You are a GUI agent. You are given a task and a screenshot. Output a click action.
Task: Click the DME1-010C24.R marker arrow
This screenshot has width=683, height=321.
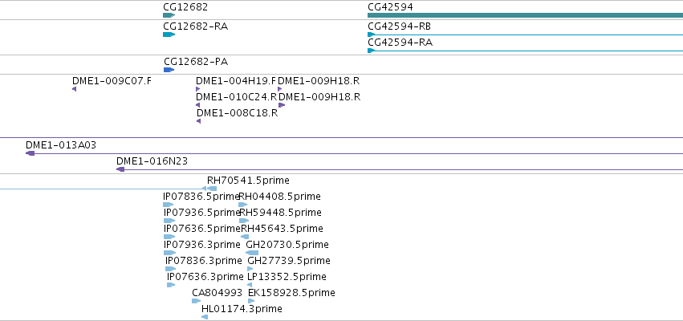pos(197,105)
